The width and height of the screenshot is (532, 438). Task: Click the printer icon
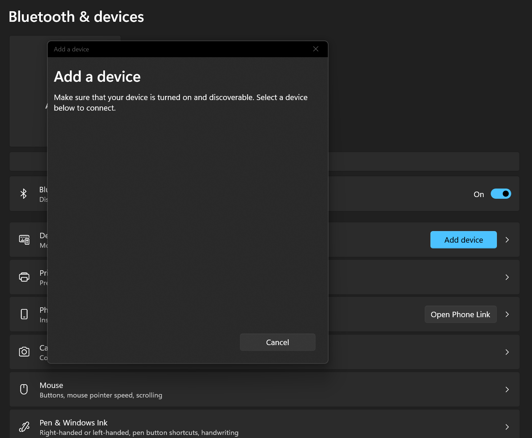pos(24,277)
